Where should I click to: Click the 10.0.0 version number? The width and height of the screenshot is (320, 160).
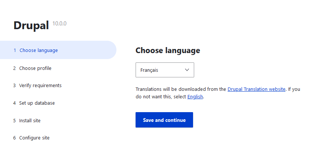[59, 24]
